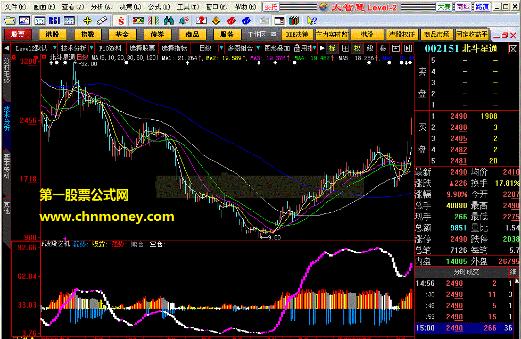Click the 选择股票 button
Image resolution: width=521 pixels, height=339 pixels.
pos(142,48)
